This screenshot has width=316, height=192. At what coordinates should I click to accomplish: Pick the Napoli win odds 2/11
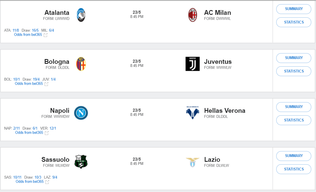[x=17, y=128]
